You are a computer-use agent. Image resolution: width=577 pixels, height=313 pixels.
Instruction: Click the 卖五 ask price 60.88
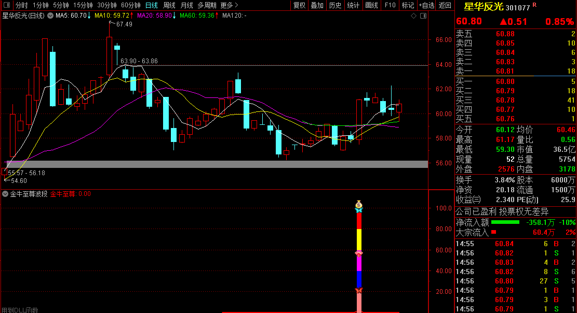(x=505, y=34)
